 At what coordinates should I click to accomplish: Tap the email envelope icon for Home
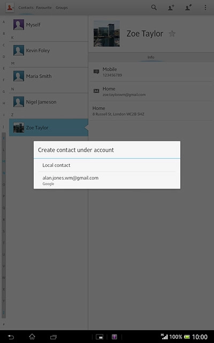pos(96,91)
